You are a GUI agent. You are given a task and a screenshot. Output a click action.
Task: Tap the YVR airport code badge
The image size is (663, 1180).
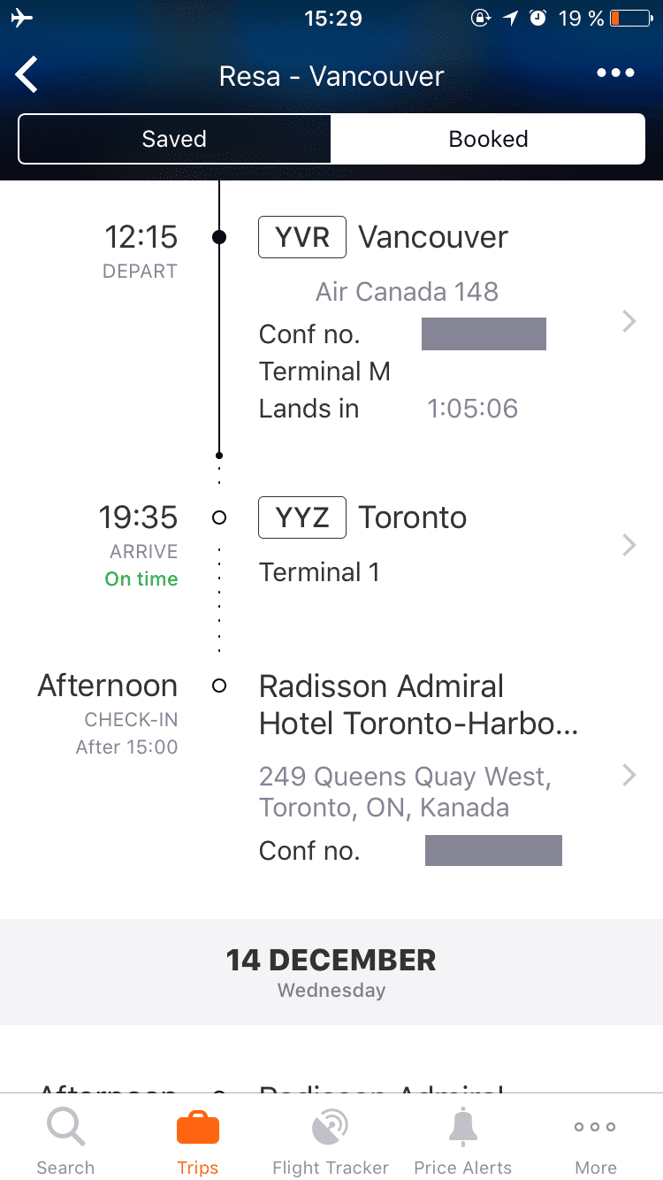coord(302,237)
